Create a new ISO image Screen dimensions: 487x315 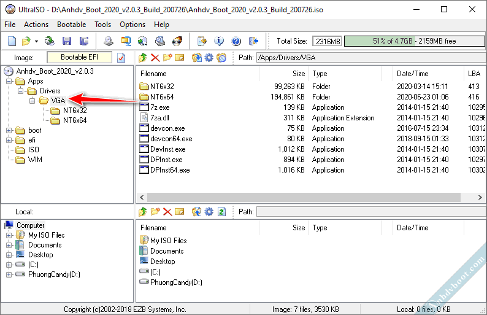(12, 41)
